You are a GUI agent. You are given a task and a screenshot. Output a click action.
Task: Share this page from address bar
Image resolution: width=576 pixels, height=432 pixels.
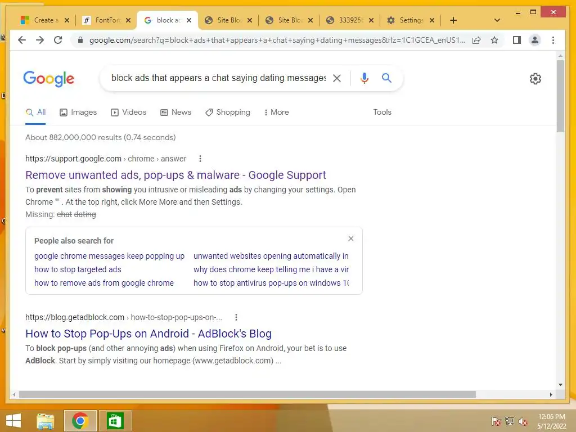pos(476,40)
